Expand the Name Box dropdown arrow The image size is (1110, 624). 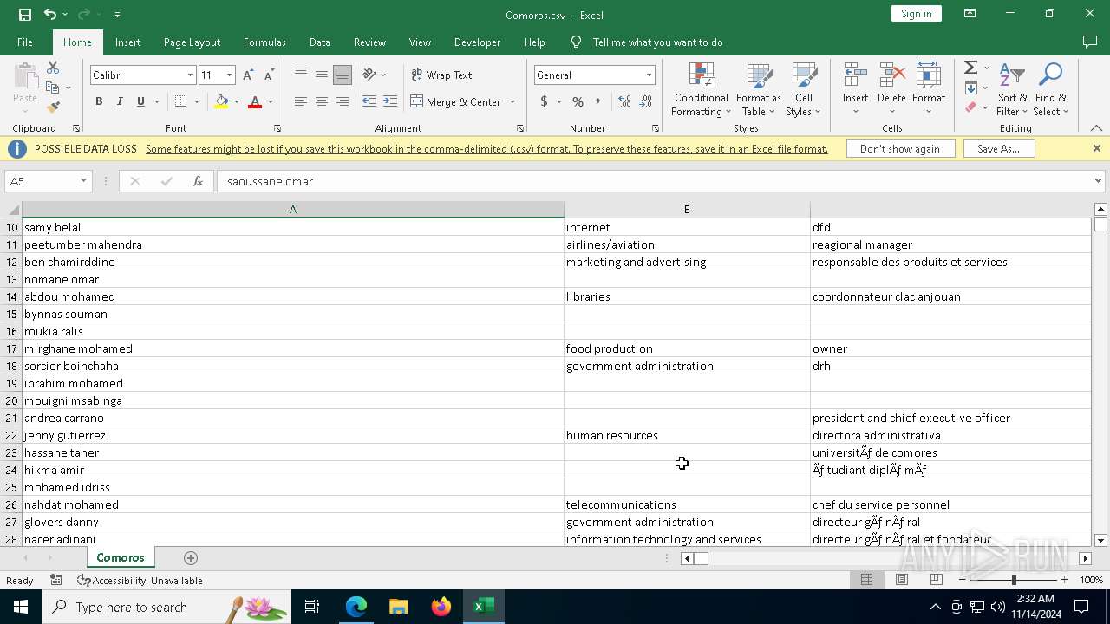83,181
